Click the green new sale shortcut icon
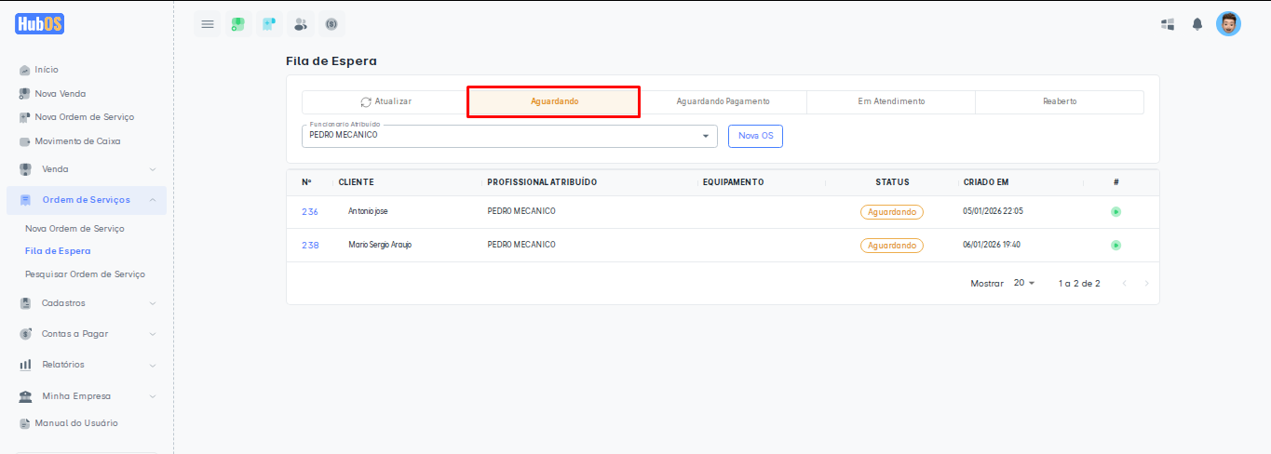The width and height of the screenshot is (1271, 454). click(238, 24)
